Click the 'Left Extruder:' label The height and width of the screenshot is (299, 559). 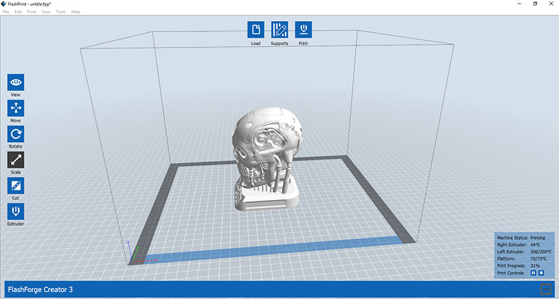pyautogui.click(x=511, y=252)
